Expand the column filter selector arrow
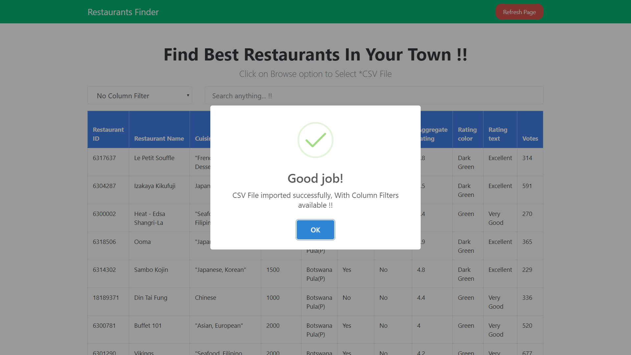The height and width of the screenshot is (355, 631). click(188, 95)
